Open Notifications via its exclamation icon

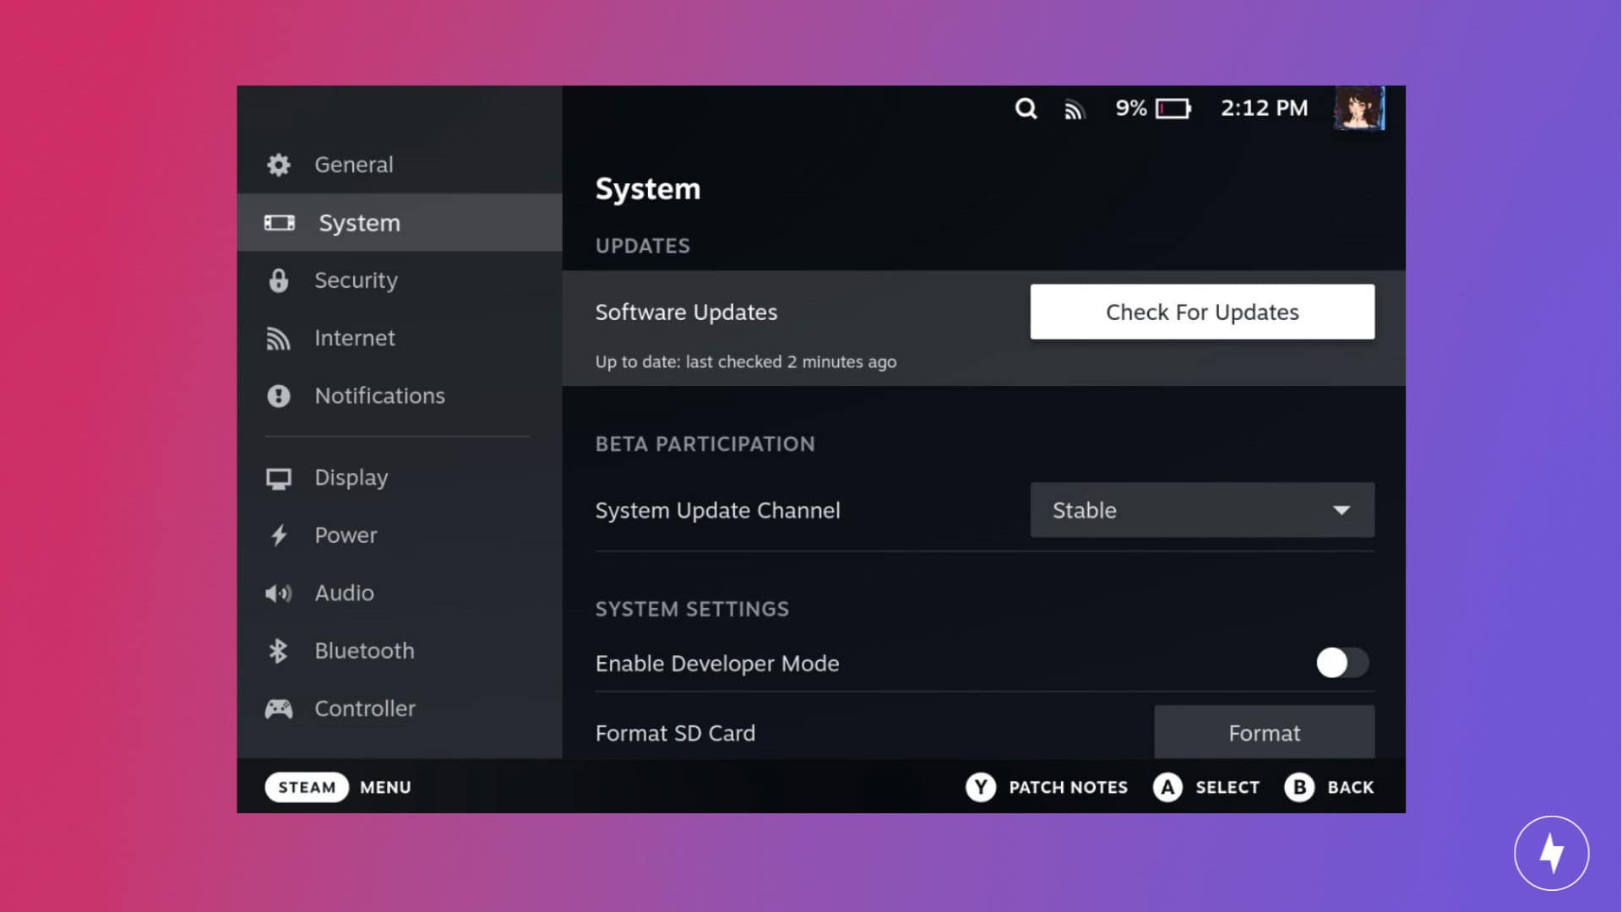[279, 395]
